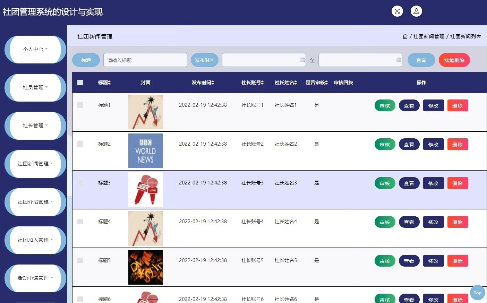This screenshot has width=487, height=303.
Task: Check the box for 标题6 row
Action: (x=80, y=299)
